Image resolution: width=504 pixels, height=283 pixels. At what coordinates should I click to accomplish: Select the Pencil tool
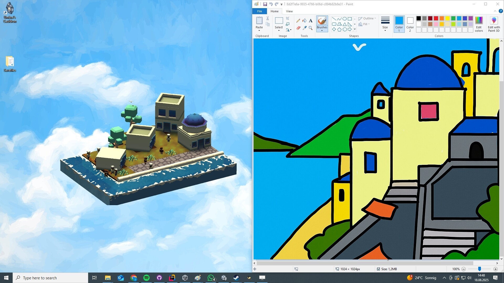[298, 21]
